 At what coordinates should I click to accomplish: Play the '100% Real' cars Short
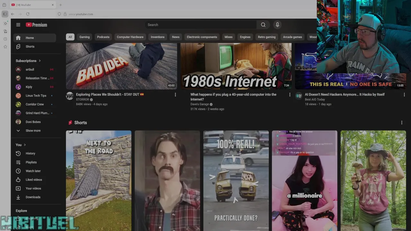(236, 181)
